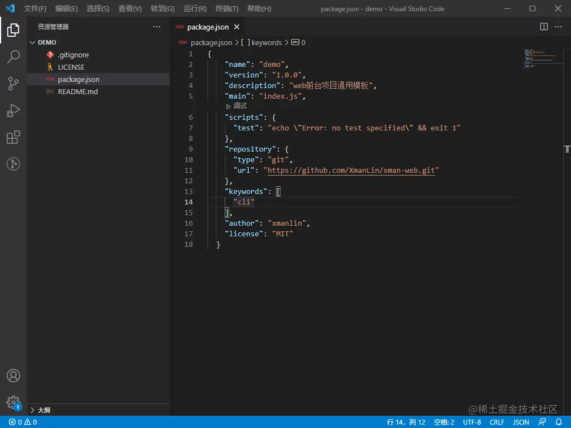Click the 0 index breadcrumb item

click(x=303, y=42)
